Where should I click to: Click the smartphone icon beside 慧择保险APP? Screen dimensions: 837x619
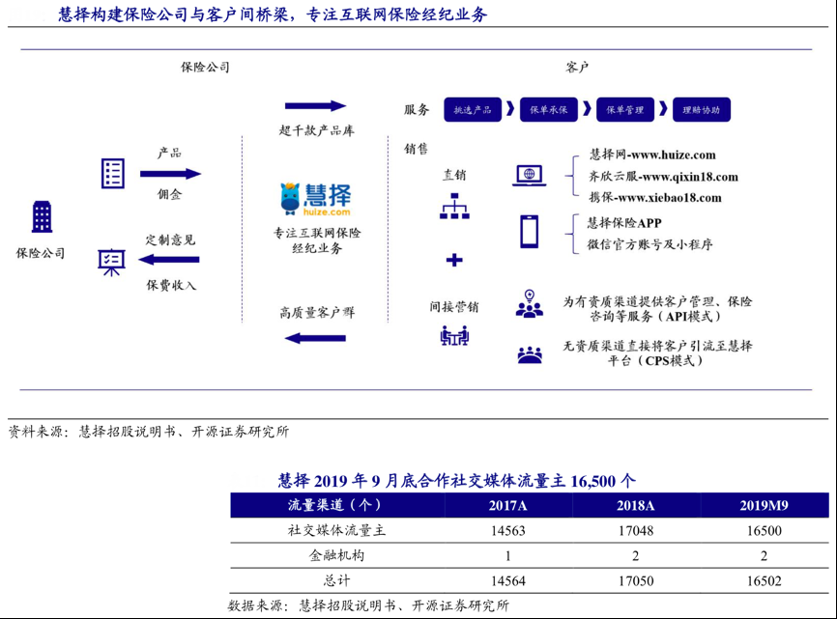tap(529, 232)
